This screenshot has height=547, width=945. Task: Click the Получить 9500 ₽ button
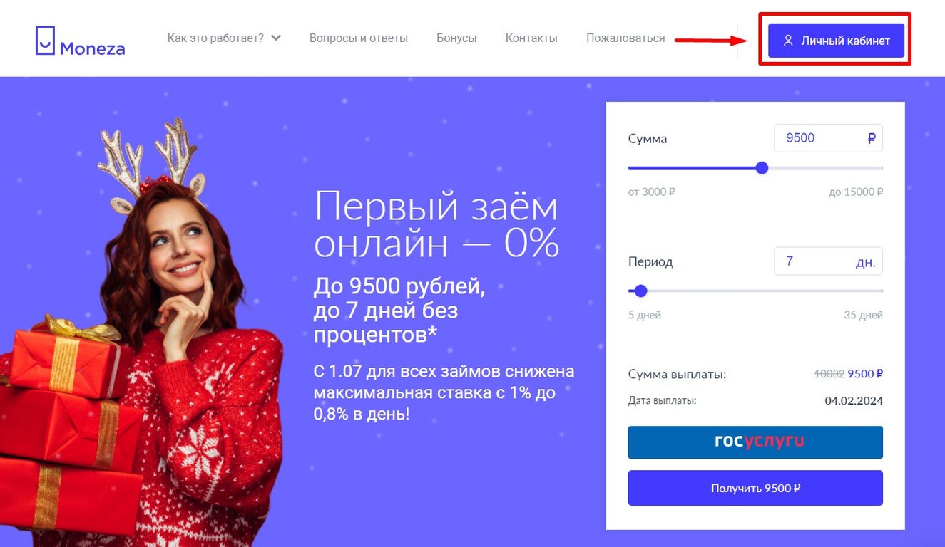[x=755, y=488]
